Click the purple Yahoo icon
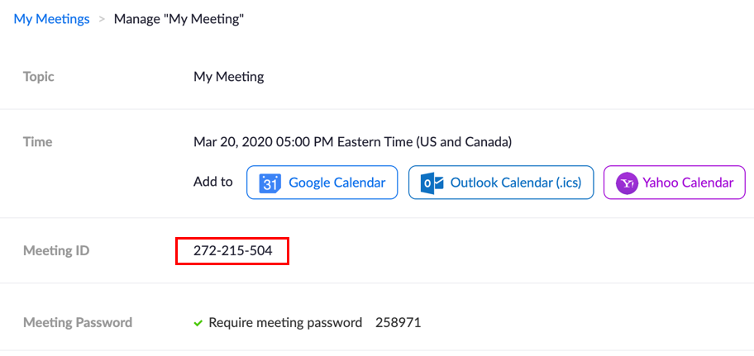The width and height of the screenshot is (754, 356). [x=627, y=183]
